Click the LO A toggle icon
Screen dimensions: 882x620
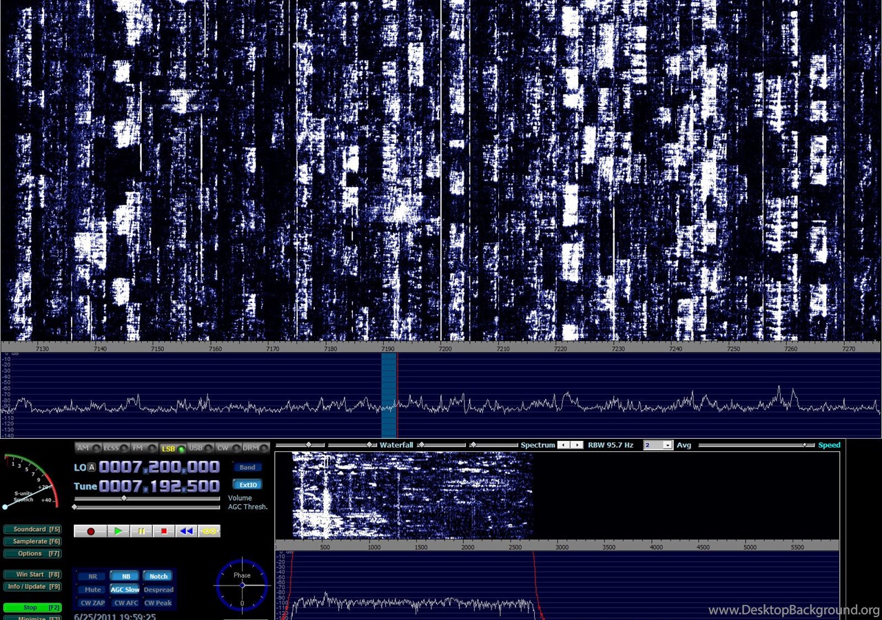click(x=92, y=467)
